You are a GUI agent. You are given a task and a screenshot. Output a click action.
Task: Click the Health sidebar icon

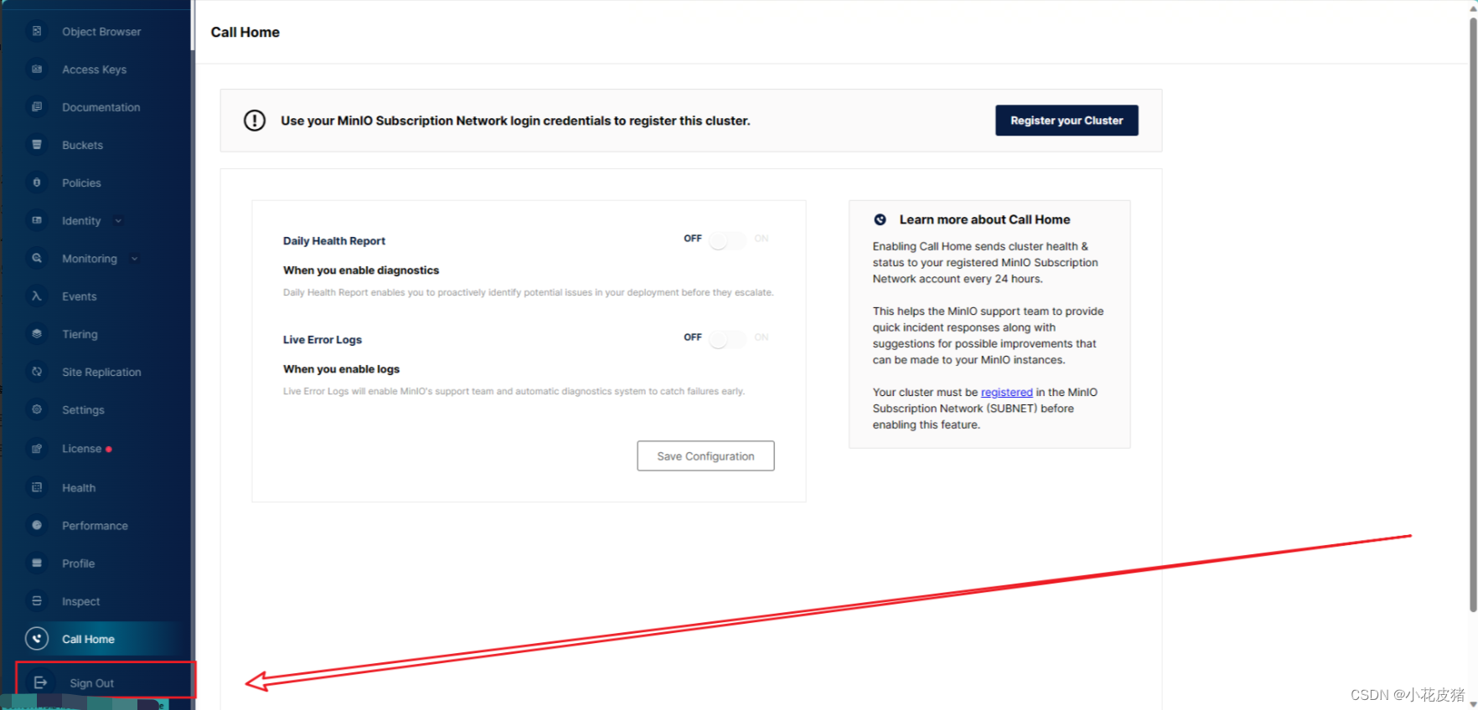pyautogui.click(x=37, y=487)
